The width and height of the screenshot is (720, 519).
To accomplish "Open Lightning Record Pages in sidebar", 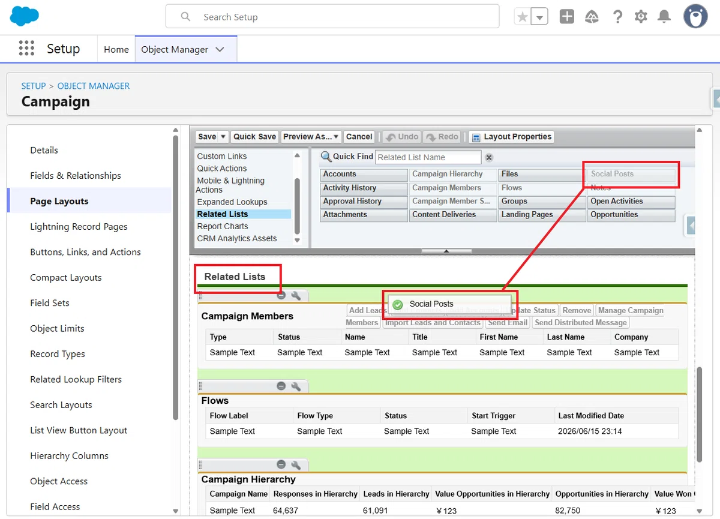I will tap(79, 226).
